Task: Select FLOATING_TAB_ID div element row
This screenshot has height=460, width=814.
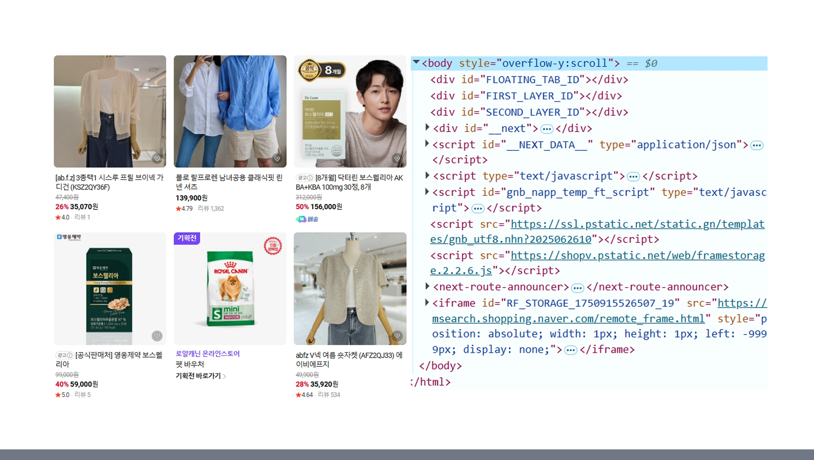Action: tap(529, 80)
